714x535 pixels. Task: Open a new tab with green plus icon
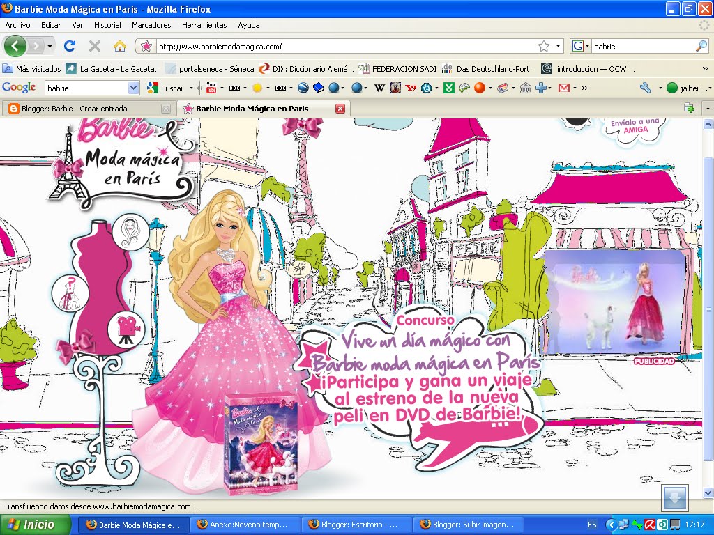coord(690,108)
